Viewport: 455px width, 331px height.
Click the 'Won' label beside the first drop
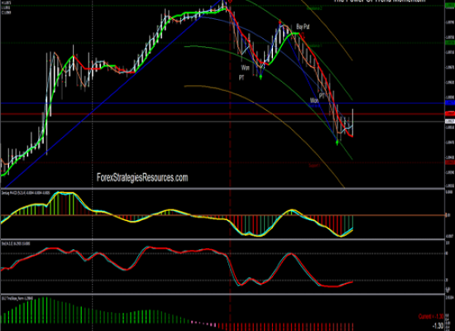click(x=245, y=68)
